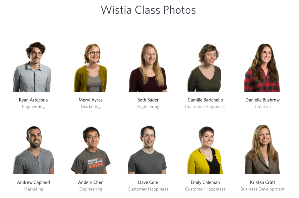The image size is (299, 198).
Task: Click the Wistia Class Photos heading
Action: tap(148, 10)
